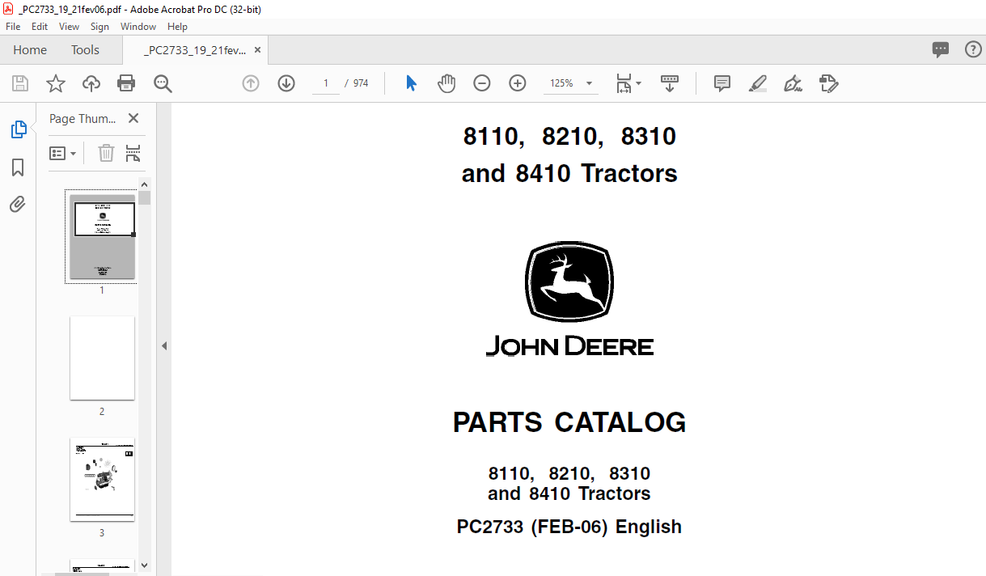Image resolution: width=986 pixels, height=576 pixels.
Task: Zoom in with the plus button
Action: pyautogui.click(x=518, y=83)
